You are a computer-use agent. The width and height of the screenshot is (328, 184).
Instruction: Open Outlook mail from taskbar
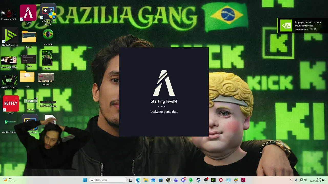pyautogui.click(x=153, y=180)
